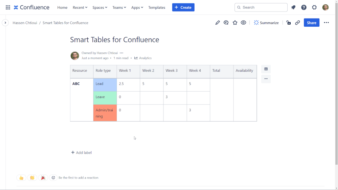Go to Home in top navigation
The image size is (338, 190).
click(x=62, y=7)
